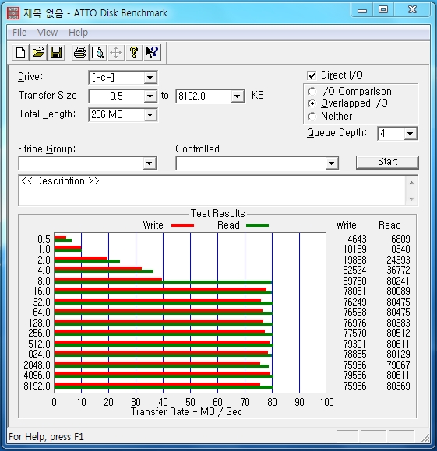Expand the Stripe Group dropdown
The height and width of the screenshot is (451, 437).
150,163
